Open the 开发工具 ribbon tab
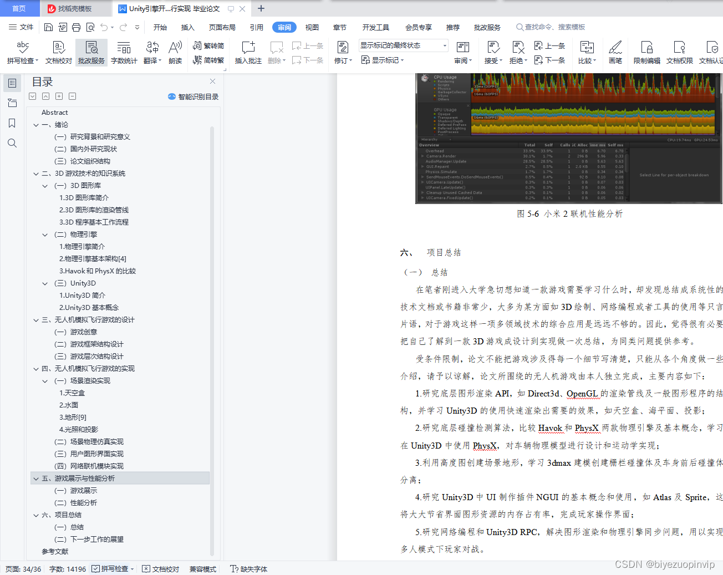This screenshot has width=723, height=575. [376, 27]
